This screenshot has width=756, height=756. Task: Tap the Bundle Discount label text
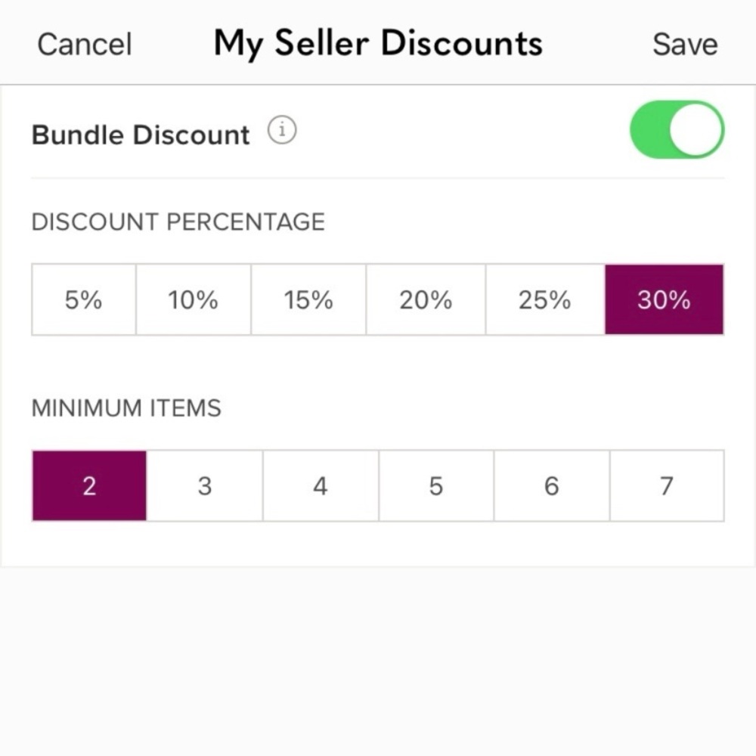tap(141, 135)
